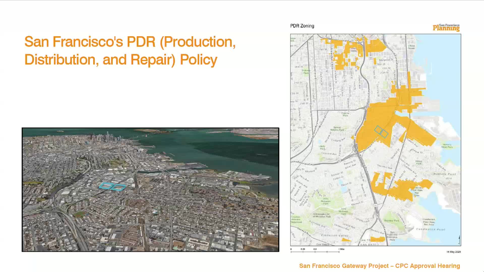484x272 pixels.
Task: Click the John McLaren Park label
Action: point(326,201)
